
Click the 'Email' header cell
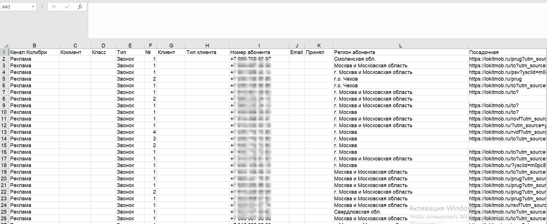297,52
